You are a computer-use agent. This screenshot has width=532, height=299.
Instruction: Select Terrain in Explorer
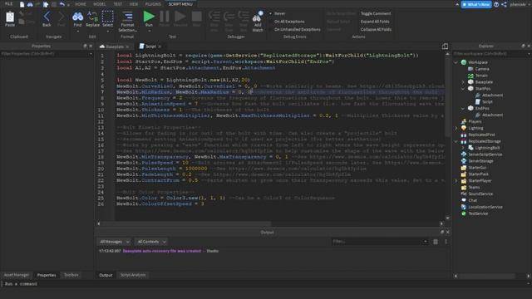(x=481, y=76)
